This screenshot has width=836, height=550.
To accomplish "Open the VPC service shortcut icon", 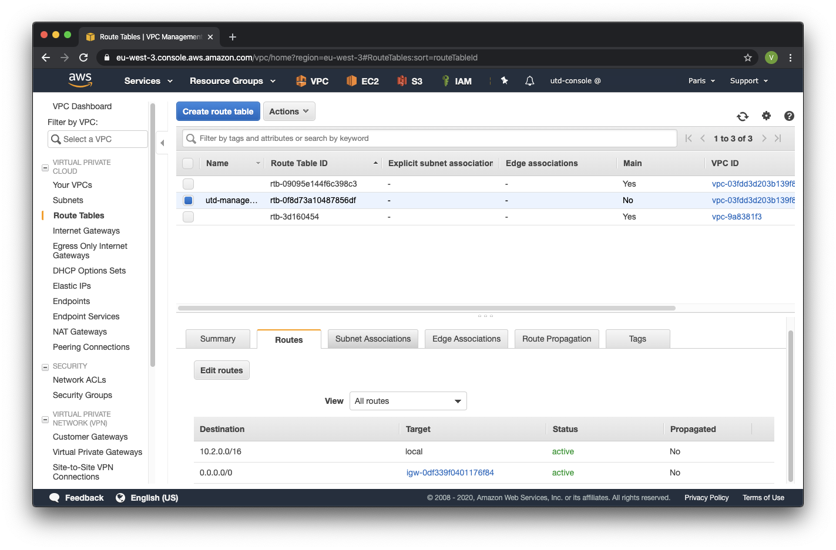I will [301, 81].
